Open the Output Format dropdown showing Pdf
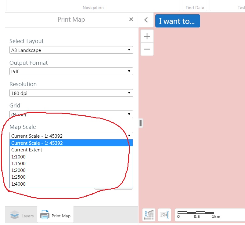Viewport: 245px width, 225px height. pos(71,71)
